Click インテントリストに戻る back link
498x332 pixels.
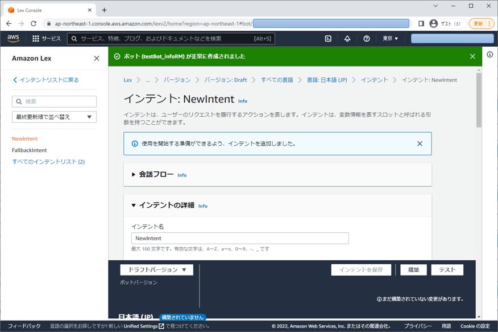pyautogui.click(x=45, y=80)
